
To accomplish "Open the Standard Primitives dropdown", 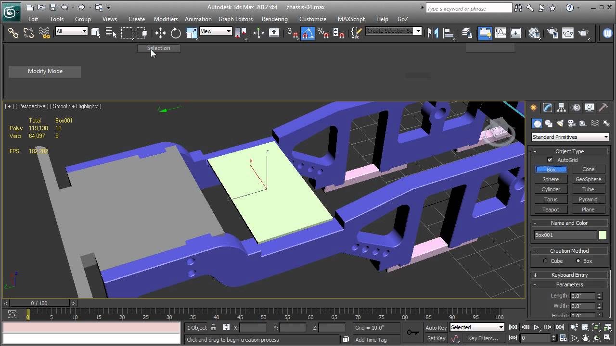I will click(x=570, y=137).
